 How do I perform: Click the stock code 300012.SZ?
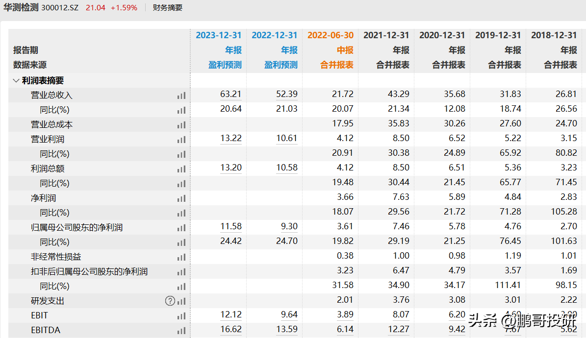click(60, 8)
